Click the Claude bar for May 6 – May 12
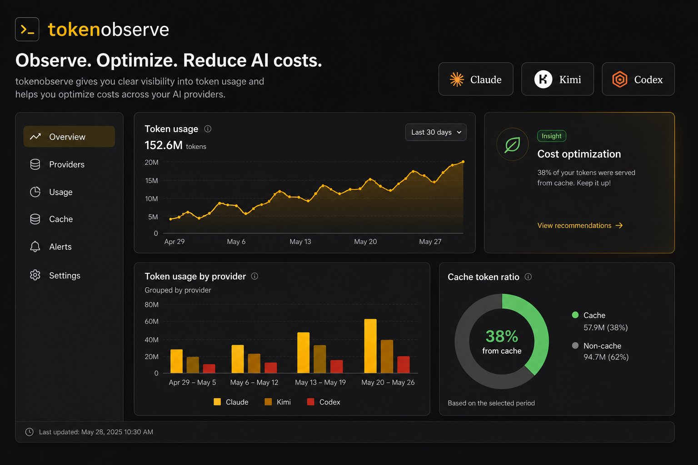698x465 pixels. (238, 359)
